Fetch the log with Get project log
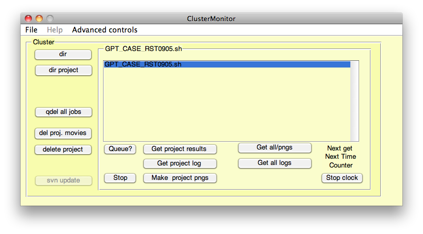 (179, 163)
